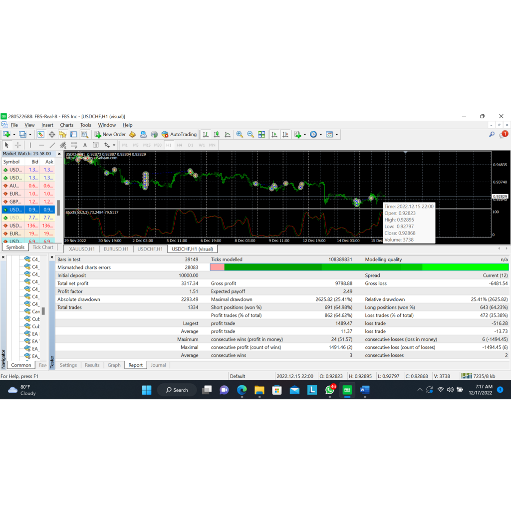The height and width of the screenshot is (511, 511).
Task: Close the Market Watch panel
Action: coord(59,154)
